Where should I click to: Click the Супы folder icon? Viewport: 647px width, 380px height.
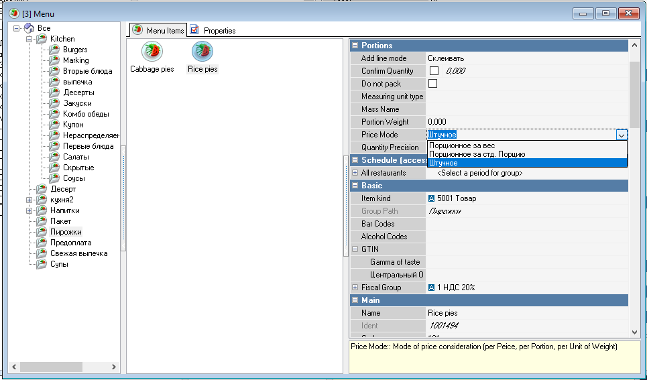coord(42,264)
